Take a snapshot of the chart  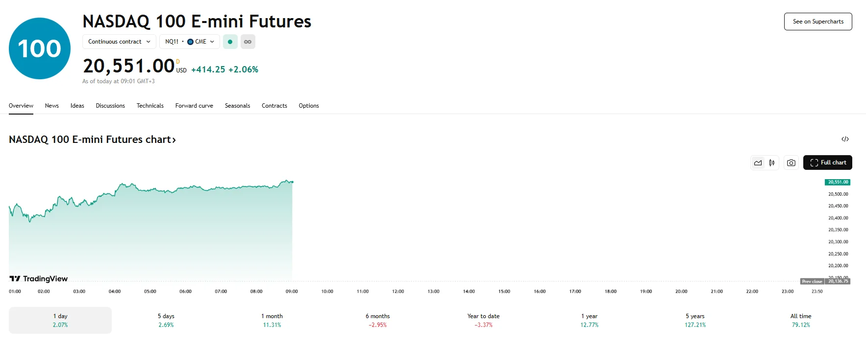(791, 162)
